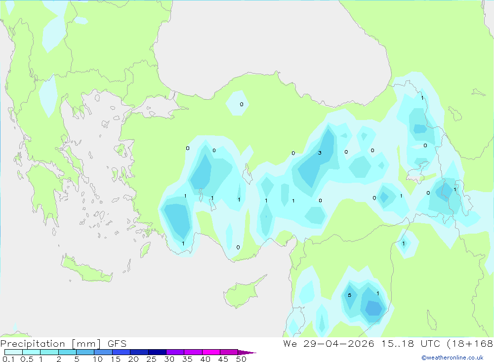Click the '0' value in the isolated northern Turkey patch
Viewport: 494px width, 362px height.
[x=242, y=104]
